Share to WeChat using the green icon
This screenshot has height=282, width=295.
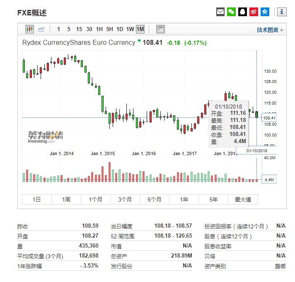pyautogui.click(x=231, y=12)
